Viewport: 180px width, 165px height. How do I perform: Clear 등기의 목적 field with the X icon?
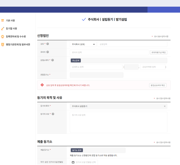[165, 106]
